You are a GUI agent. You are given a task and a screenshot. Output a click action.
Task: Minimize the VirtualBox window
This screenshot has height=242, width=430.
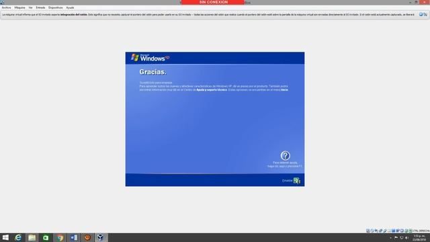pos(410,2)
